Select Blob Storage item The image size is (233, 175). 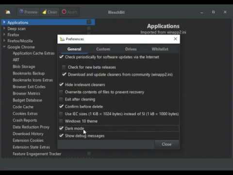coord(24,67)
